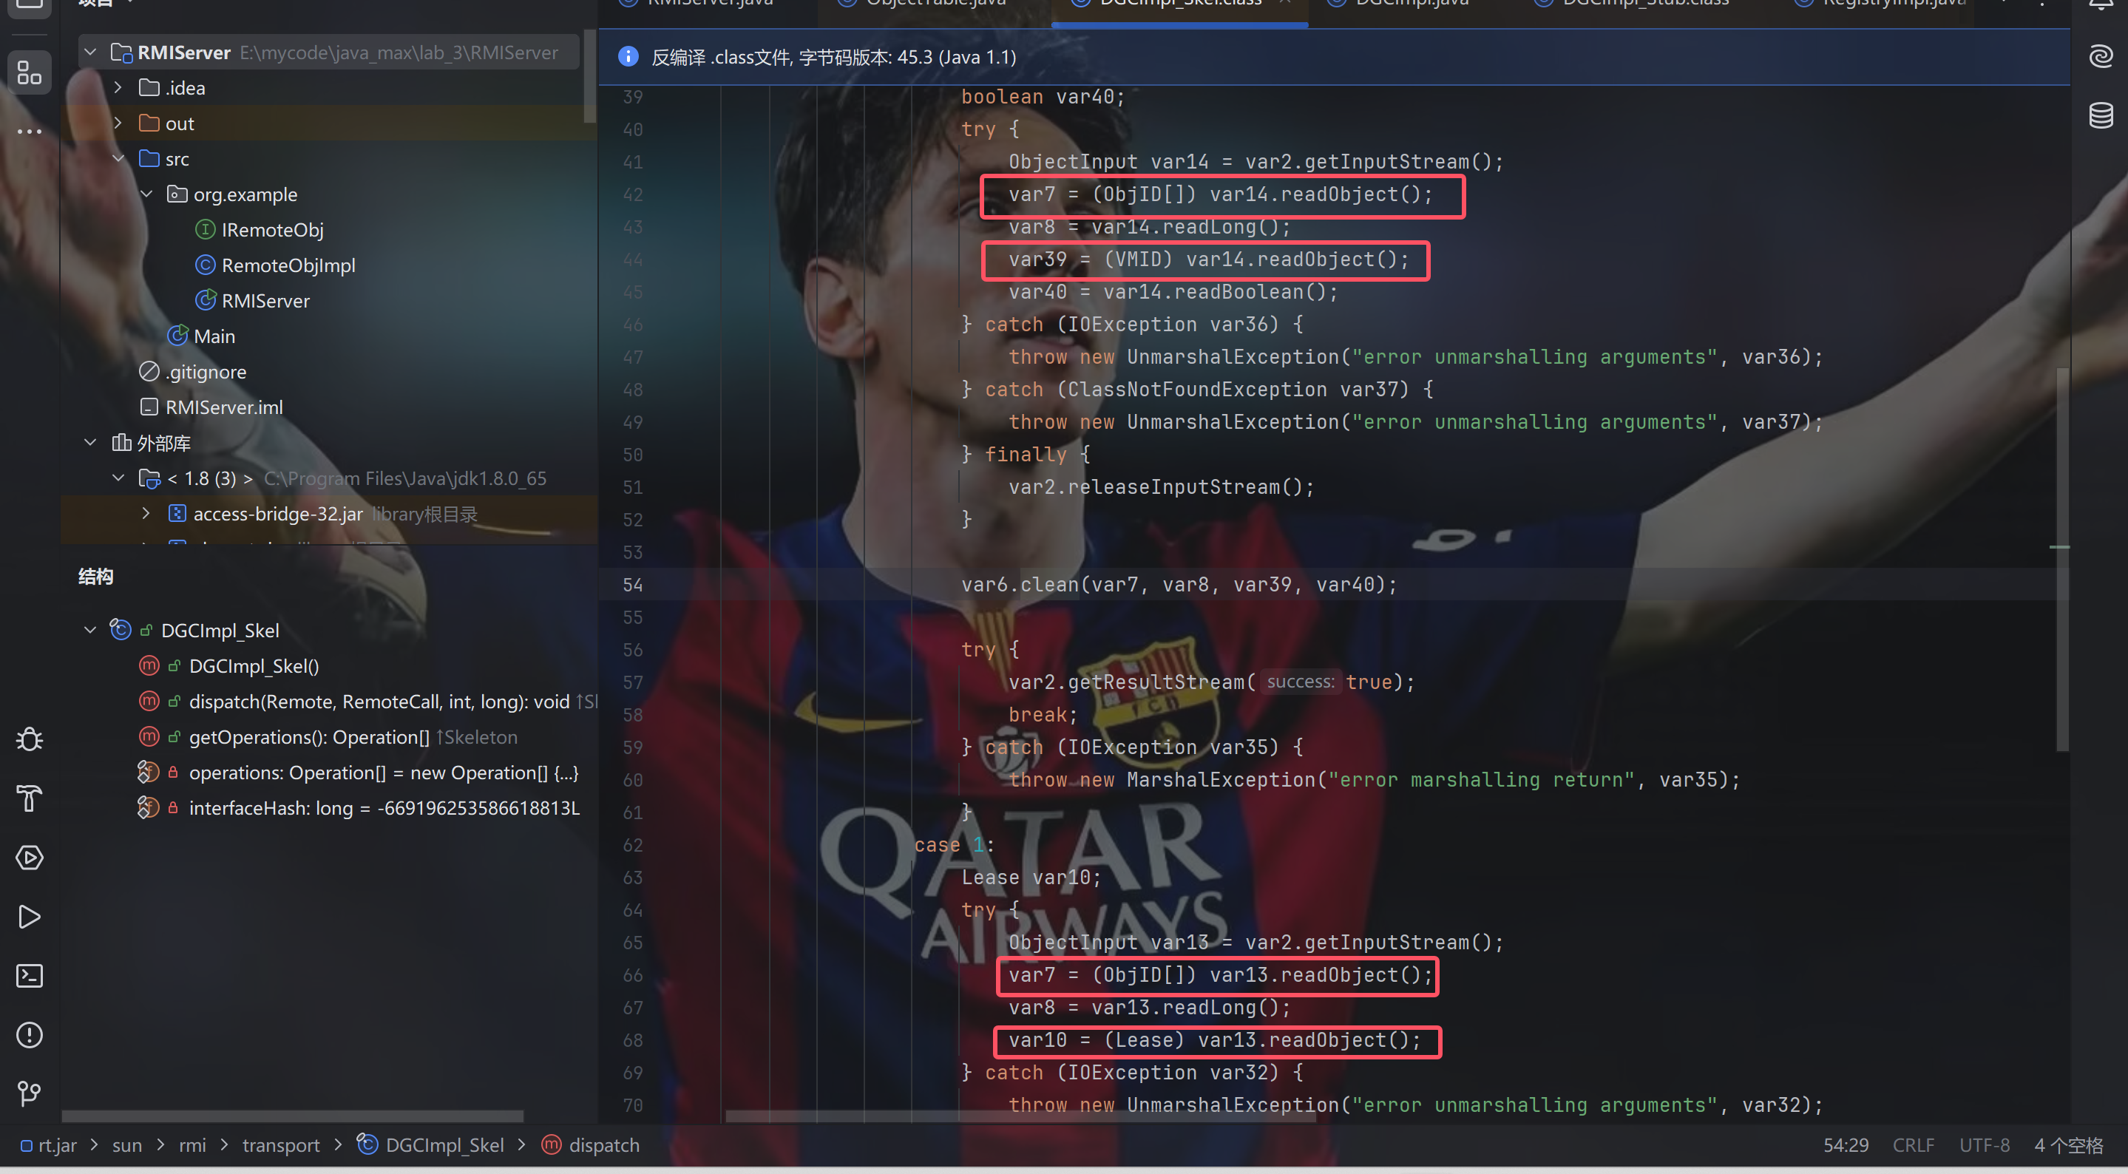This screenshot has height=1174, width=2128.
Task: Click the RMIServer runnable class icon
Action: [x=205, y=300]
